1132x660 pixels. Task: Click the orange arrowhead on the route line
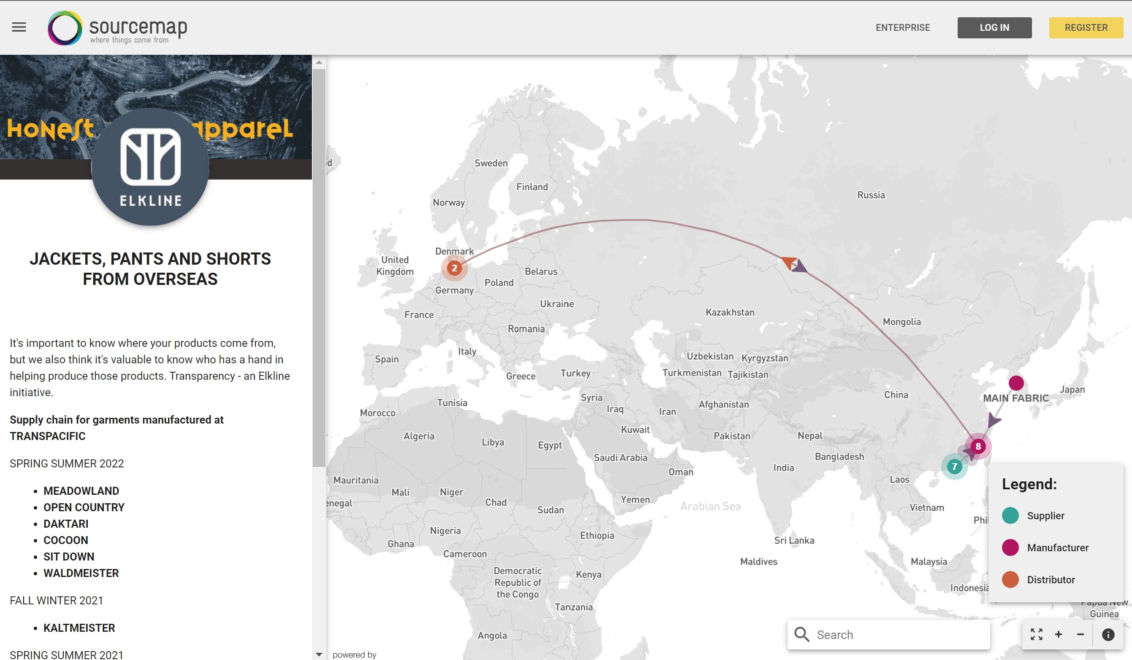click(x=788, y=262)
